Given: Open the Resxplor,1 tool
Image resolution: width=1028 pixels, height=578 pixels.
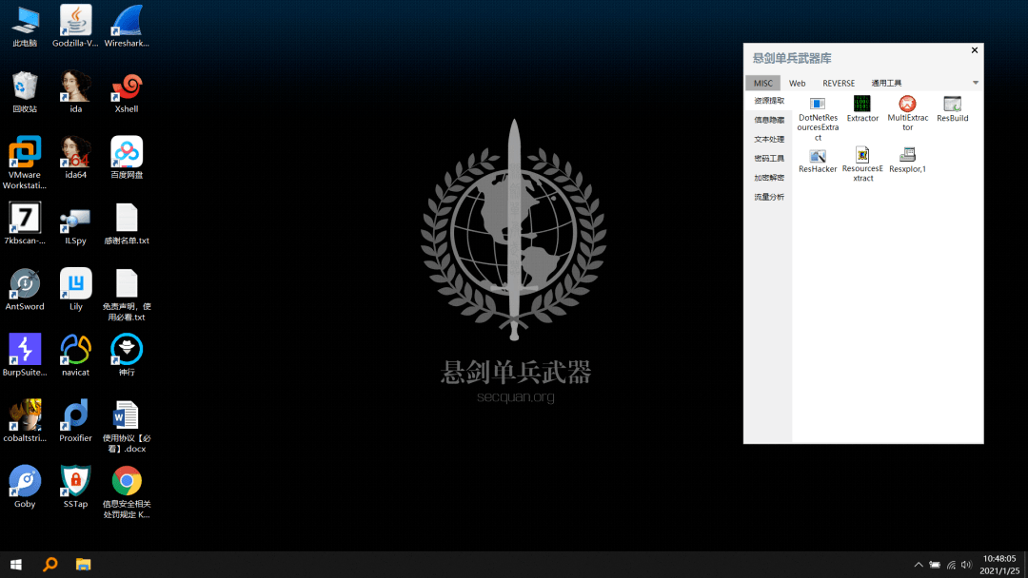Looking at the screenshot, I should click(907, 161).
